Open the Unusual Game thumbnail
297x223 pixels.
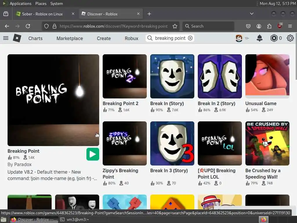[x=267, y=76]
